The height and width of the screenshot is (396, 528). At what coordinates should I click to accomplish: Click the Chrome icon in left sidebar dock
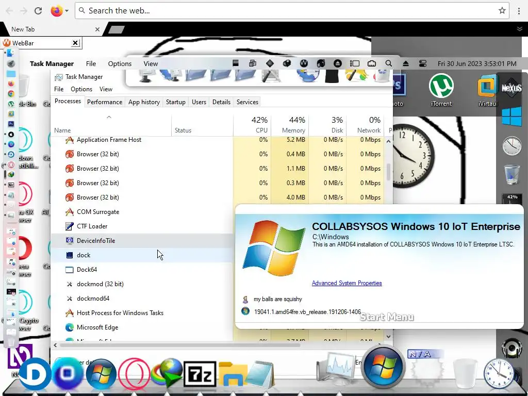[11, 94]
